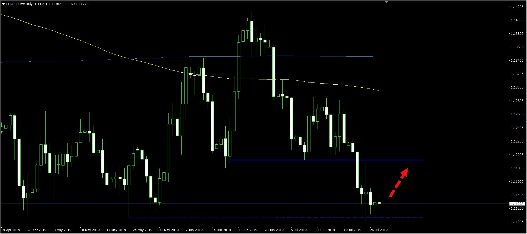Click the 1.11387 high value in chart header
This screenshot has width=527, height=234.
pos(54,4)
